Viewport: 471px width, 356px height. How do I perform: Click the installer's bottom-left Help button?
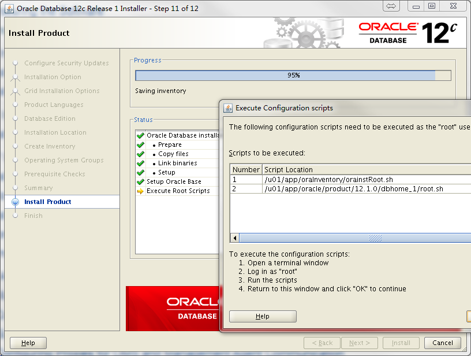[x=28, y=343]
